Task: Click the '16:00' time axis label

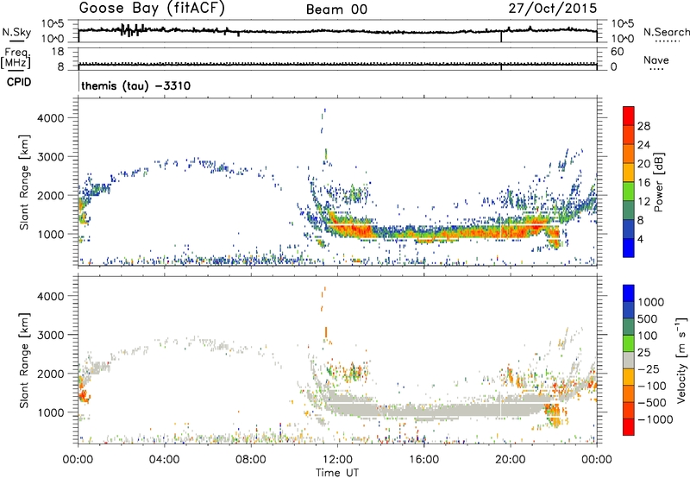Action: click(x=423, y=459)
